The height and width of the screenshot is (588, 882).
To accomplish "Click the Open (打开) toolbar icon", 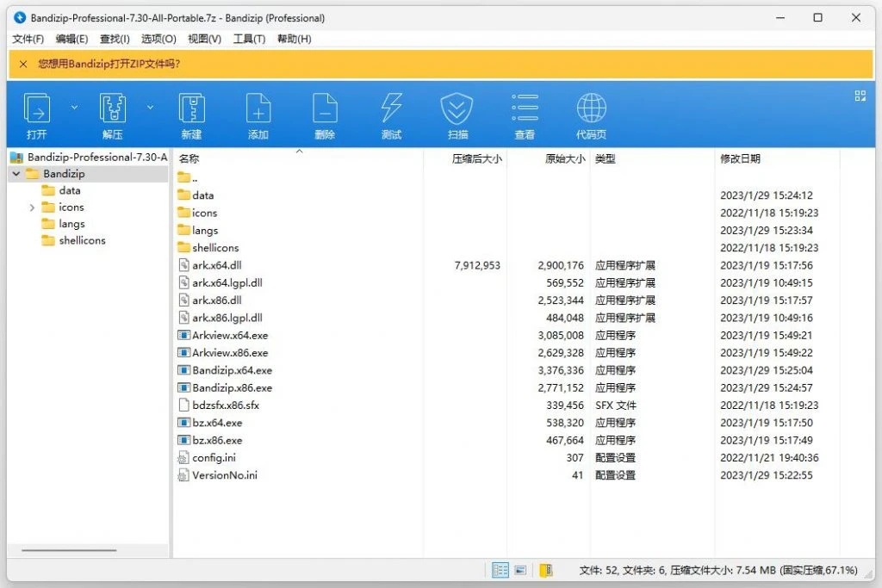I will 36,116.
